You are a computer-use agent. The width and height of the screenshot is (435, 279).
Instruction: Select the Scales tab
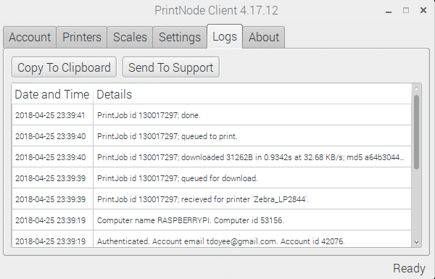(130, 37)
